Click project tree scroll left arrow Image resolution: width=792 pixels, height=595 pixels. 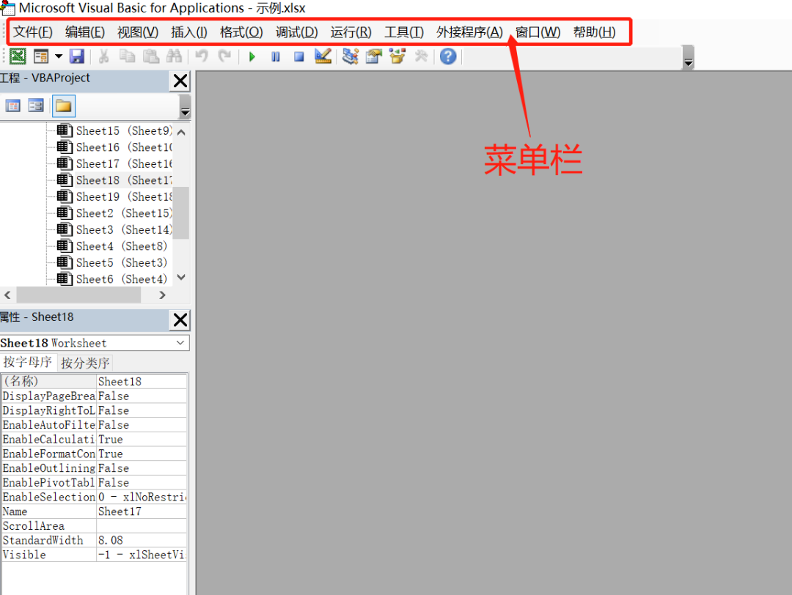(x=7, y=295)
